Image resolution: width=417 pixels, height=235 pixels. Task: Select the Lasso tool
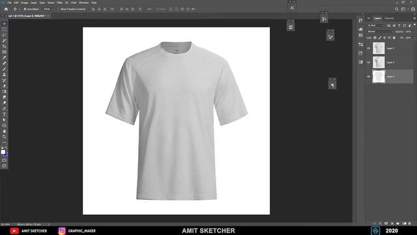[5, 35]
